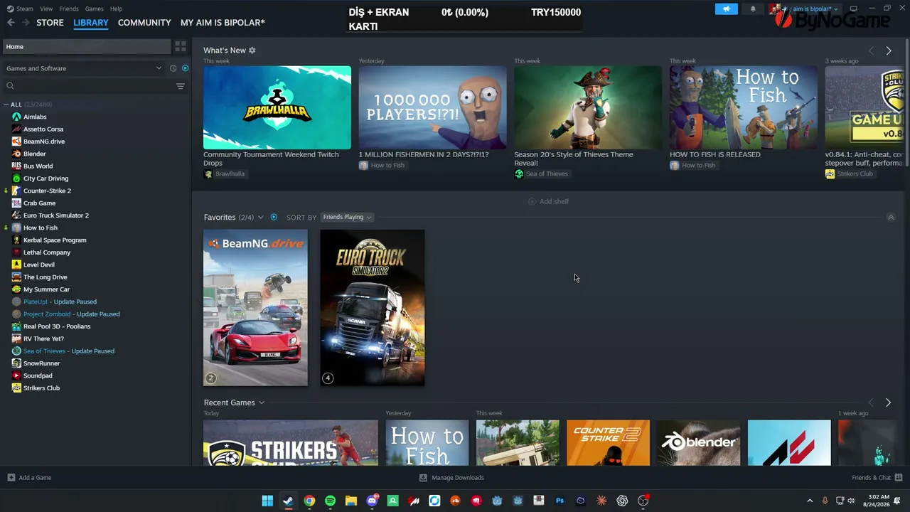910x512 pixels.
Task: Toggle ready-to-play filter on Favorites shelf
Action: click(x=274, y=217)
